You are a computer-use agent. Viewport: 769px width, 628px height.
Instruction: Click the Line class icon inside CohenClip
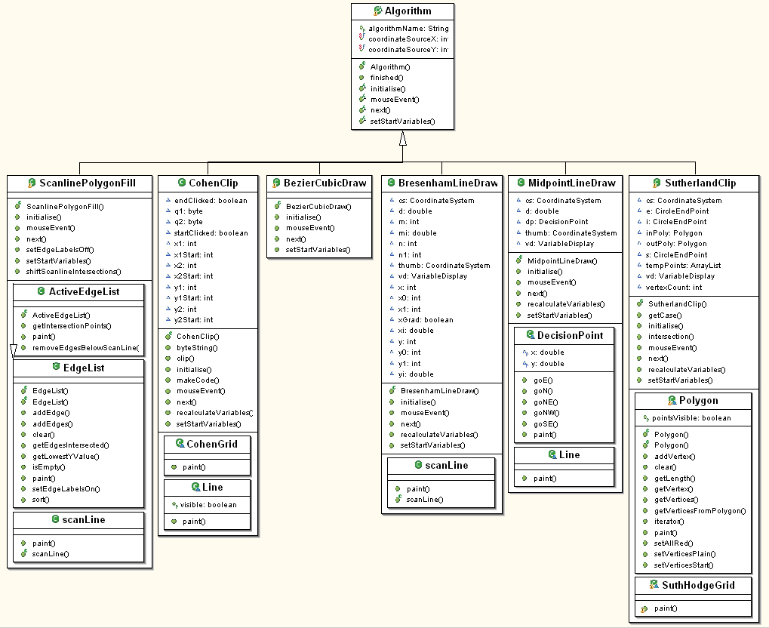195,487
